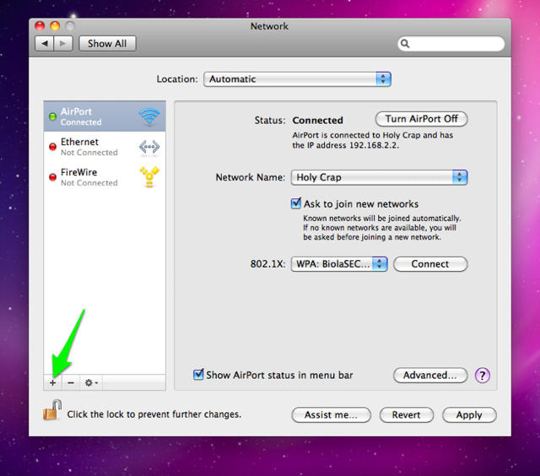Click the add service plus button

pyautogui.click(x=52, y=382)
